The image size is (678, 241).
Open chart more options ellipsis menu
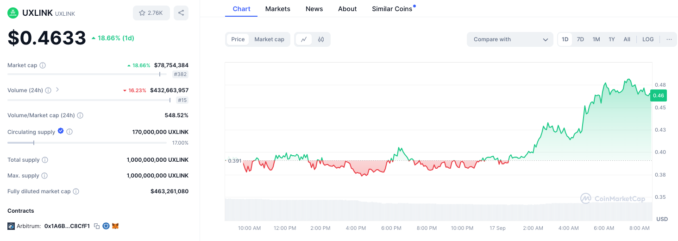pyautogui.click(x=669, y=39)
